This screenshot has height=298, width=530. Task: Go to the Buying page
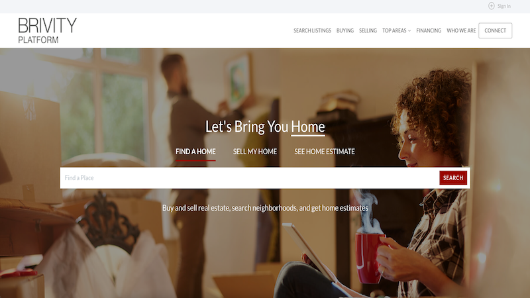[x=344, y=30]
